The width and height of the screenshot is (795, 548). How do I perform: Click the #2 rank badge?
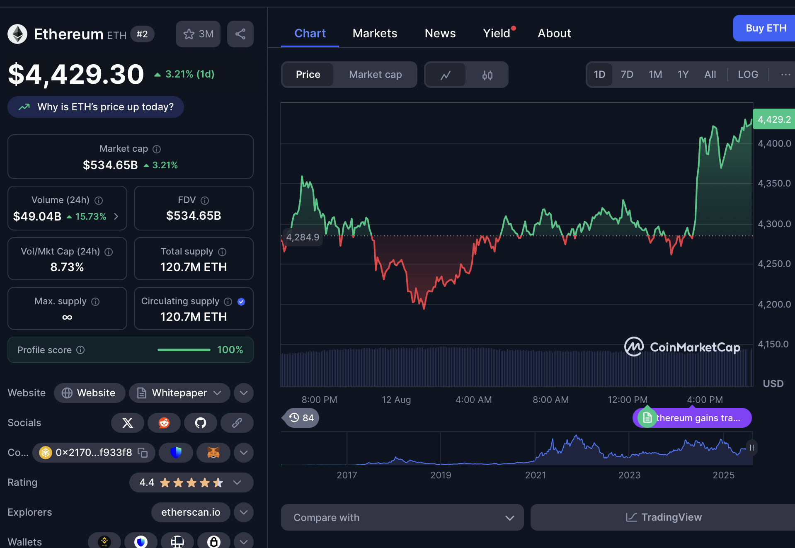142,34
